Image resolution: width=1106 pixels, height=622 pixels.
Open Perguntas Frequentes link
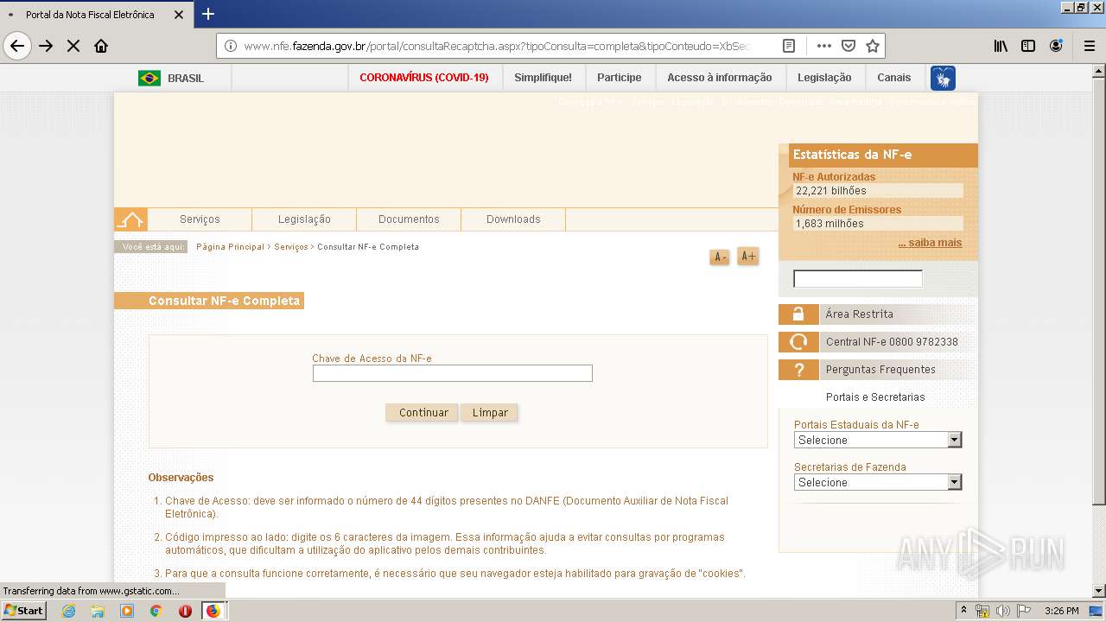880,370
